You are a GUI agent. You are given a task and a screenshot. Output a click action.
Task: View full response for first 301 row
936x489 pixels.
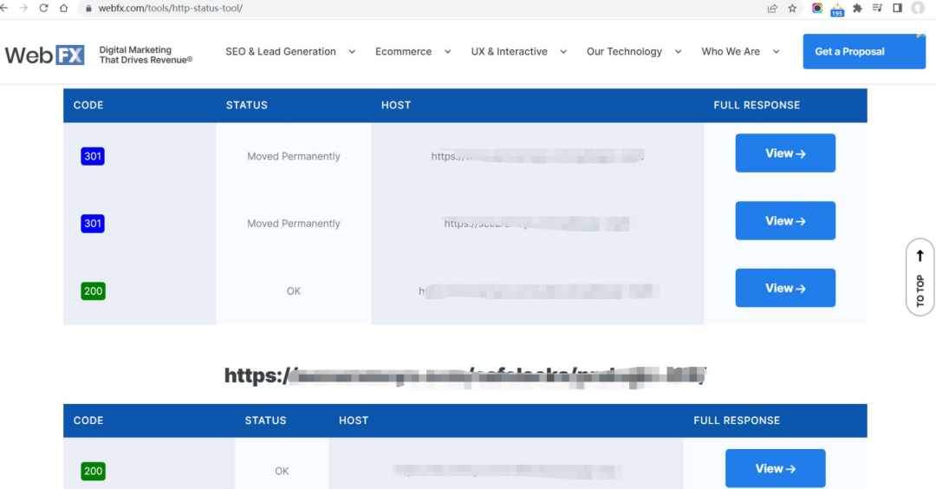pos(785,153)
